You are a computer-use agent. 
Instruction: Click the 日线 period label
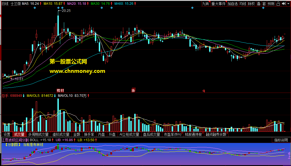click(5, 4)
